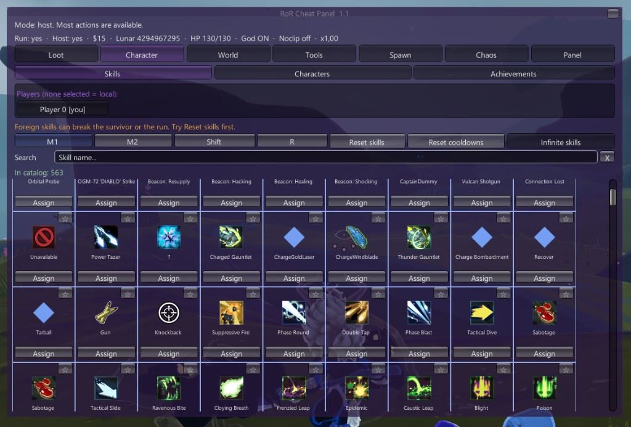Click the Tarball diamond icon
The width and height of the screenshot is (631, 427).
point(44,312)
